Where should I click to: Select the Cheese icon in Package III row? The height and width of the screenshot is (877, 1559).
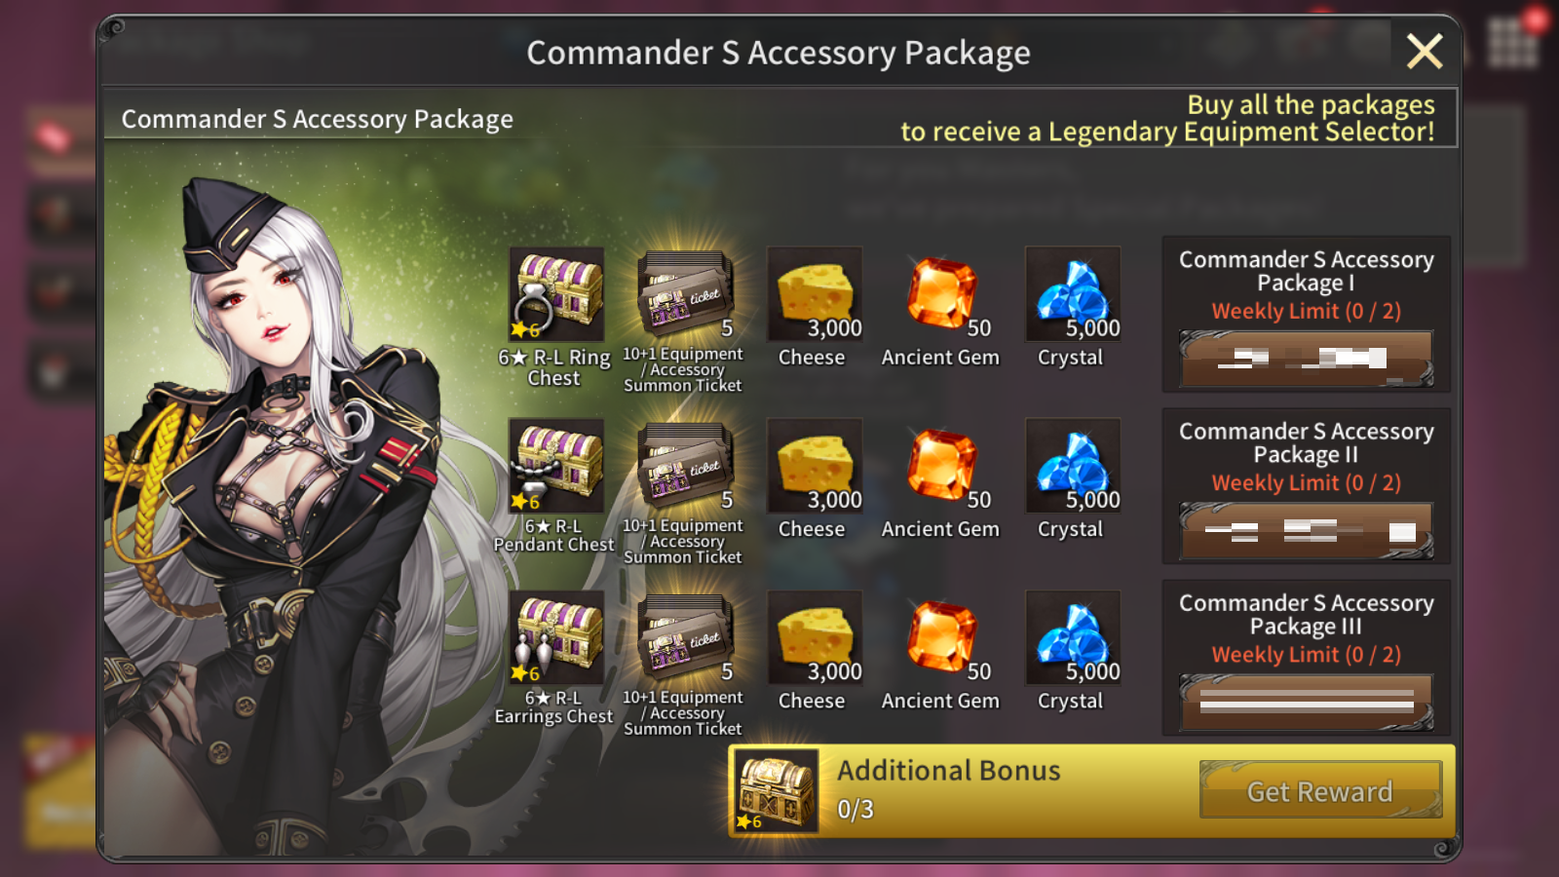[x=815, y=637]
